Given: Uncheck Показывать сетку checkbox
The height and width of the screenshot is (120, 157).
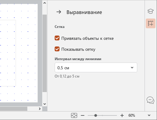Looking at the screenshot, I should click(x=57, y=49).
